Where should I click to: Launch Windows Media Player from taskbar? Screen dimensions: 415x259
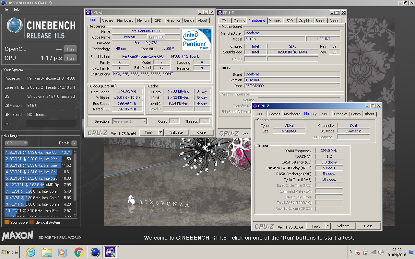62,252
